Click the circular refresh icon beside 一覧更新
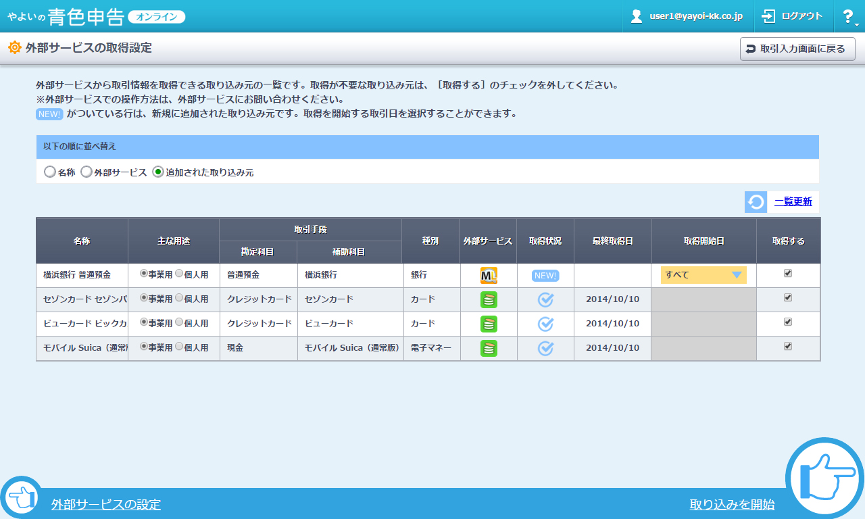This screenshot has height=519, width=865. [755, 201]
